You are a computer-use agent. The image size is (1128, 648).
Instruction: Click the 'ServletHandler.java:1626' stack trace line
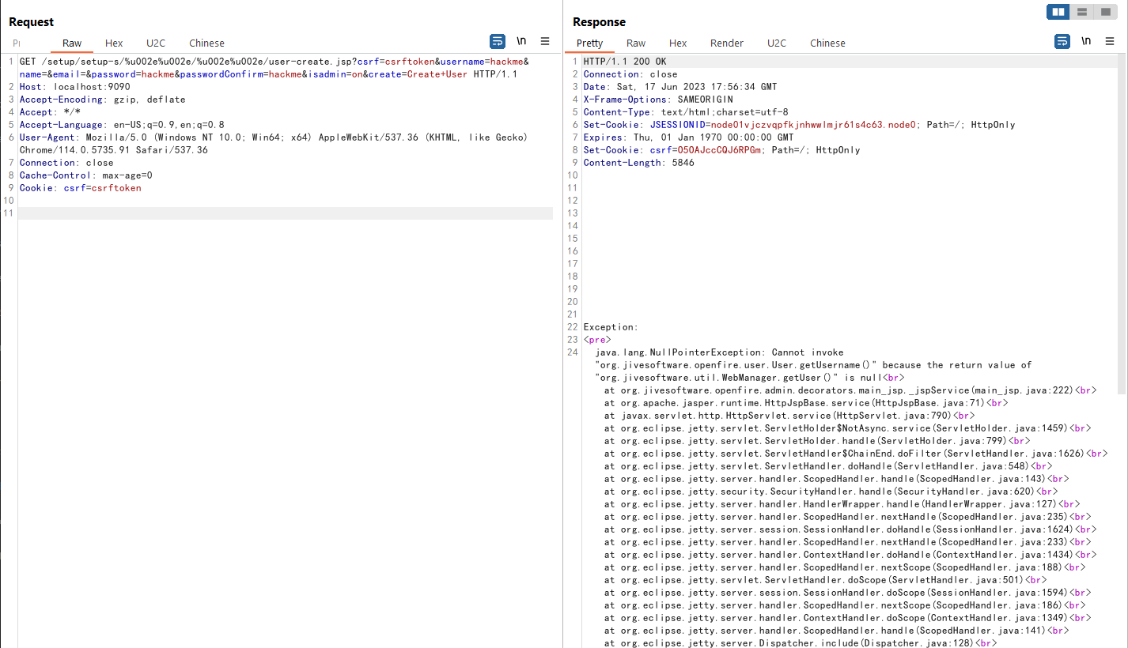856,454
